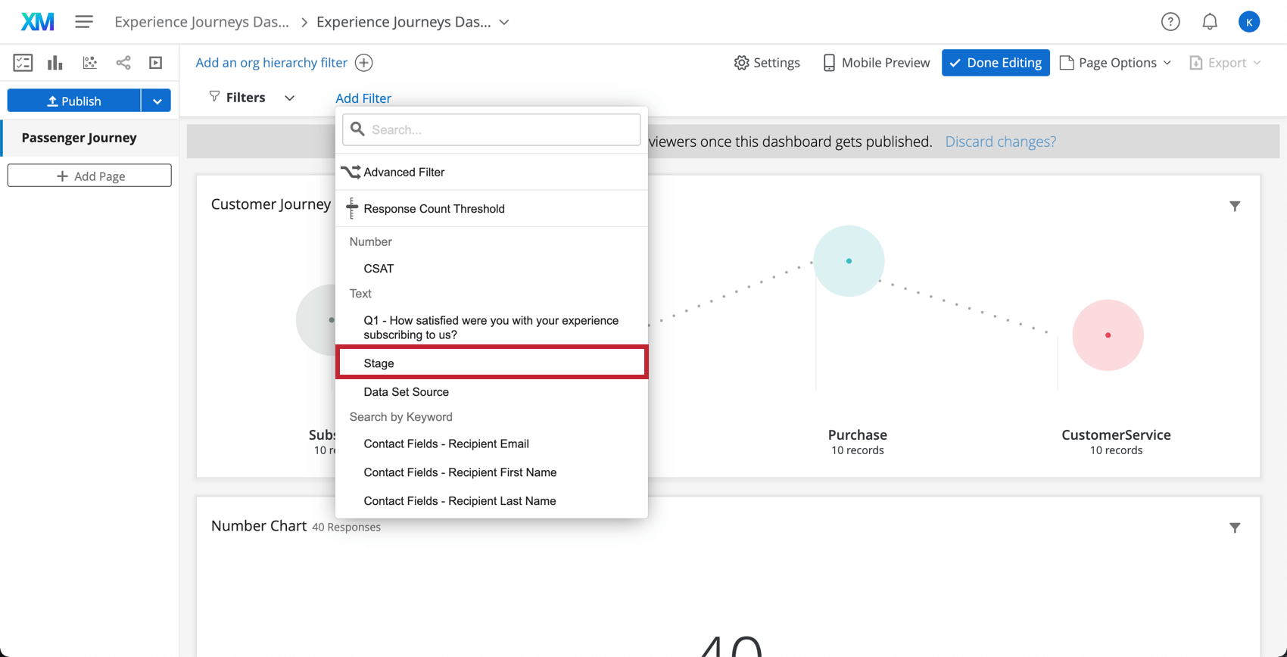Choose Data Set Source field

pyautogui.click(x=491, y=392)
